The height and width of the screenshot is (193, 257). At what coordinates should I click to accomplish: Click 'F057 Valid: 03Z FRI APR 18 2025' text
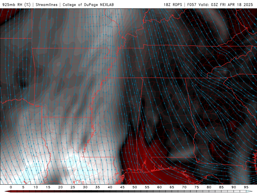220,5
